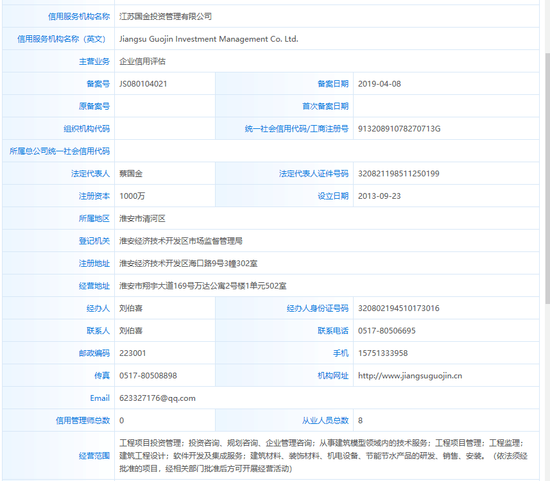550x481 pixels.
Task: Click the 机构网址 label
Action: pyautogui.click(x=333, y=375)
